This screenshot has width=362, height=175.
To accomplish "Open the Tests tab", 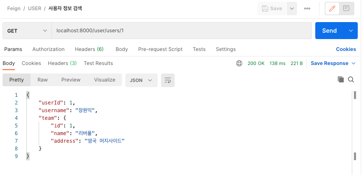I will click(199, 49).
